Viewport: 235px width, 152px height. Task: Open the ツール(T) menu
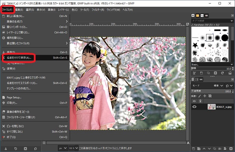pos(84,10)
